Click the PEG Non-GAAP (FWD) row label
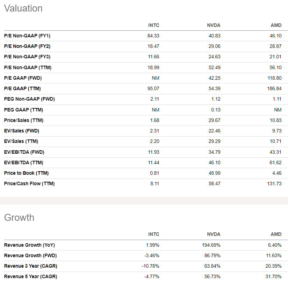Screen dimensions: 288x282 tap(29, 99)
